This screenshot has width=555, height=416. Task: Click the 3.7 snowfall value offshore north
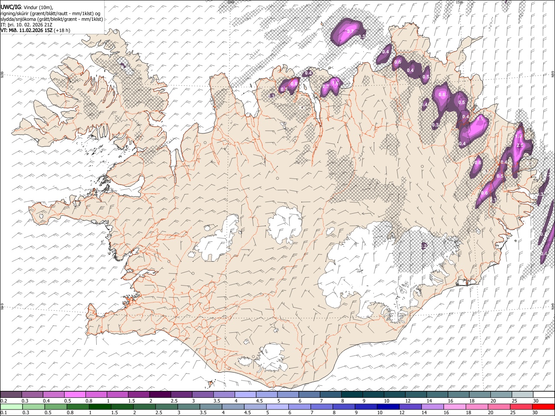click(x=350, y=31)
